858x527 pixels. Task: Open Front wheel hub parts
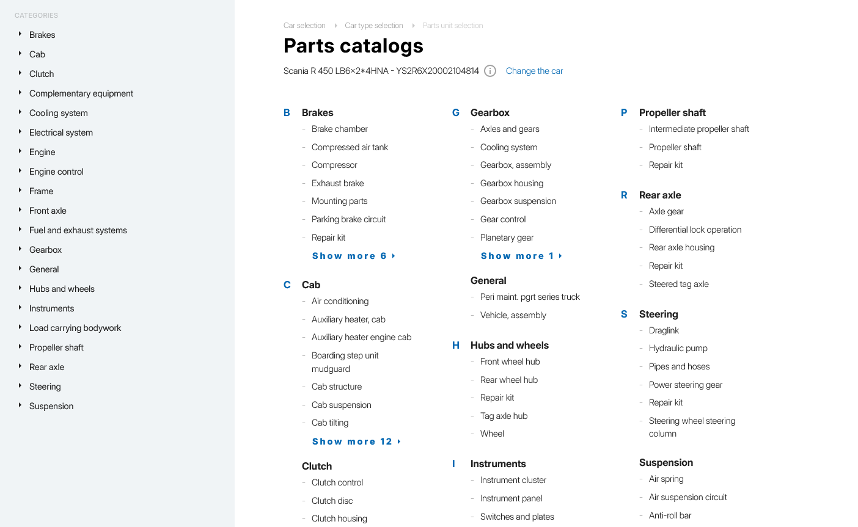(x=510, y=362)
